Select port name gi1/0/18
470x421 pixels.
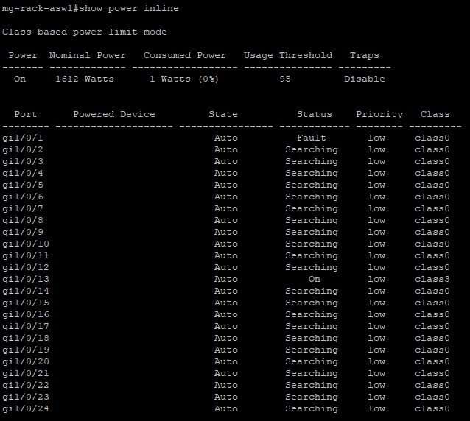26,338
